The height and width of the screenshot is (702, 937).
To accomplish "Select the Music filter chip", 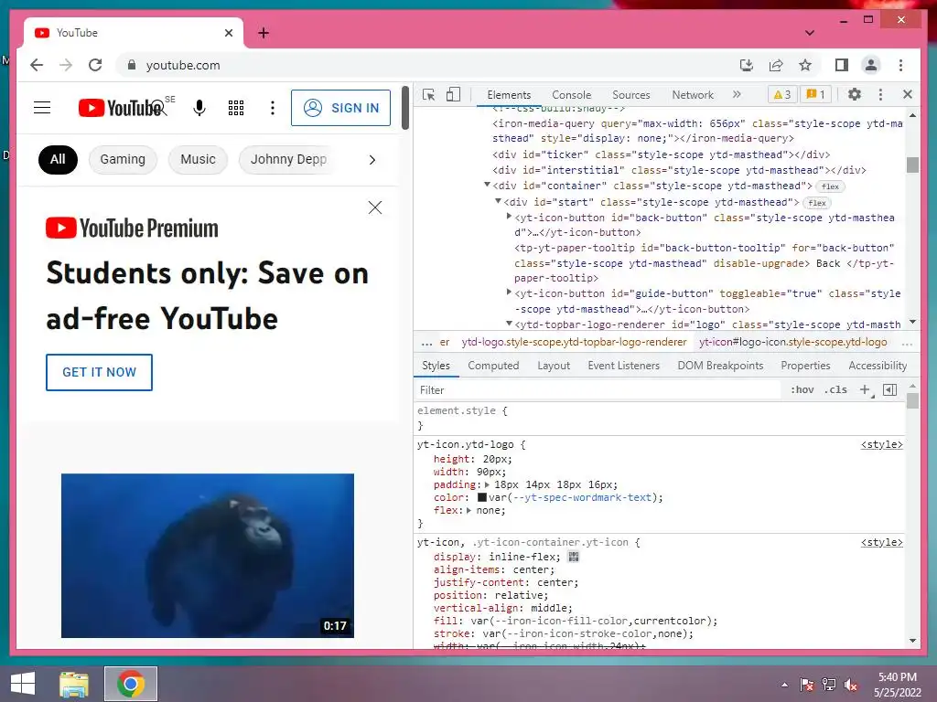I will 198,159.
